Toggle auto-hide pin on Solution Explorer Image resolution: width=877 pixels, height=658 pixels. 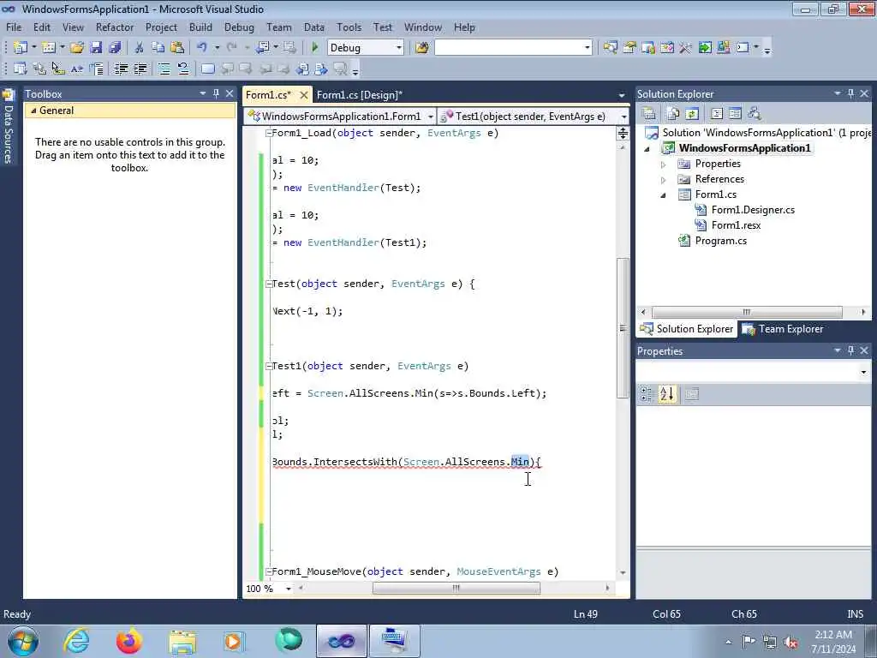tap(850, 93)
